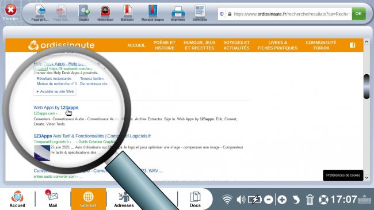The image size is (374, 210).
Task: Click the lifebuoy help icon
Action: (323, 200)
